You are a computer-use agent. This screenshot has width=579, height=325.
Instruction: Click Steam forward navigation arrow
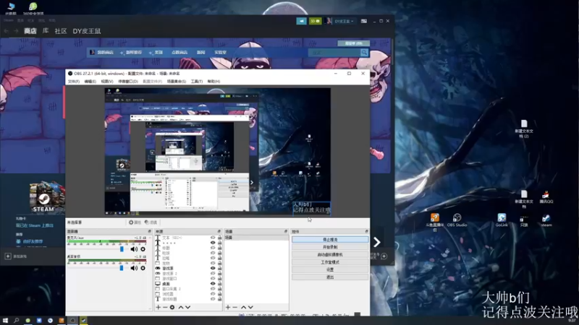pos(16,31)
